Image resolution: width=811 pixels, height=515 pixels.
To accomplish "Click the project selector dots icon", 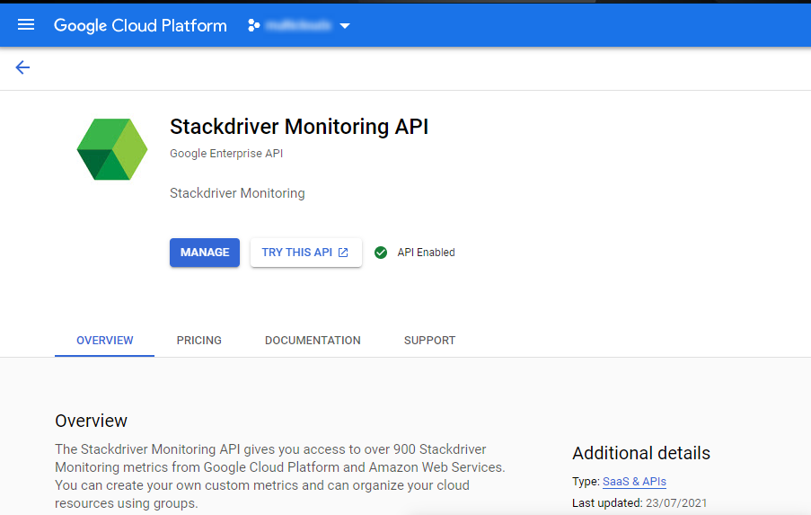I will pyautogui.click(x=253, y=25).
